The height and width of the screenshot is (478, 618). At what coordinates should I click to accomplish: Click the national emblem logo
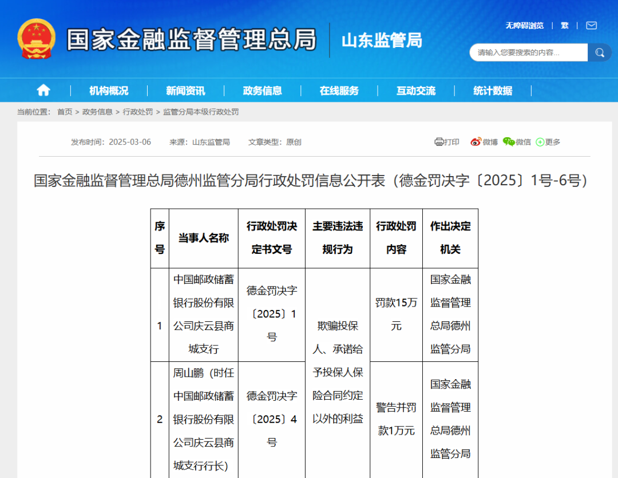coord(36,38)
